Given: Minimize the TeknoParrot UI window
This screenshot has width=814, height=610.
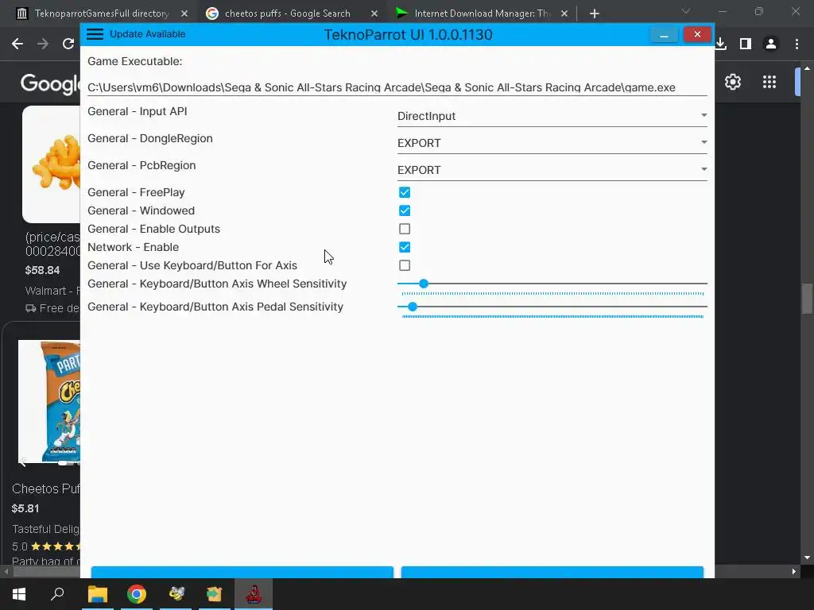Looking at the screenshot, I should 664,35.
